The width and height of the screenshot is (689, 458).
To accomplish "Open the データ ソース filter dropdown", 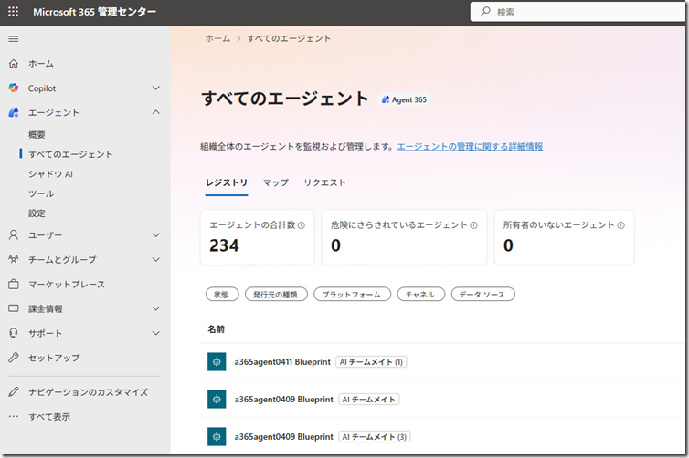I will (x=482, y=295).
